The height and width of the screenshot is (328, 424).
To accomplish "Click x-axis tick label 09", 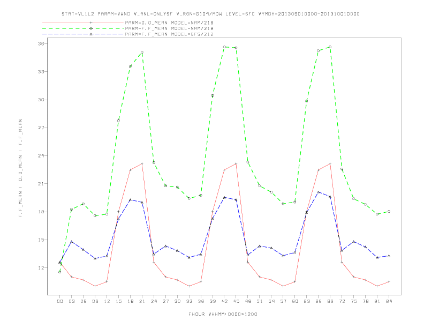I will coord(95,301).
